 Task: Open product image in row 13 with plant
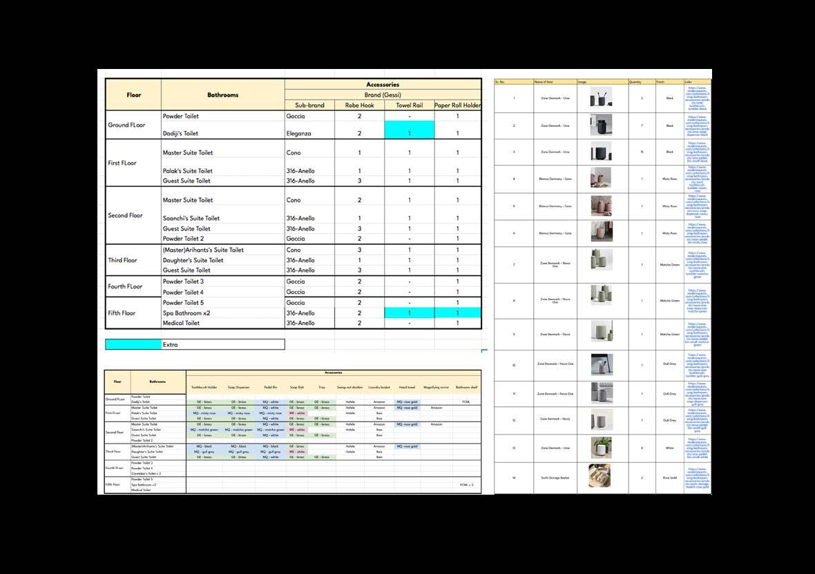[602, 447]
